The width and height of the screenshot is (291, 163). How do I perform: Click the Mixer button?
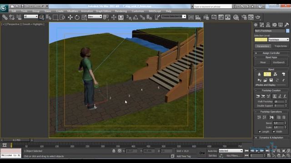[263, 62]
